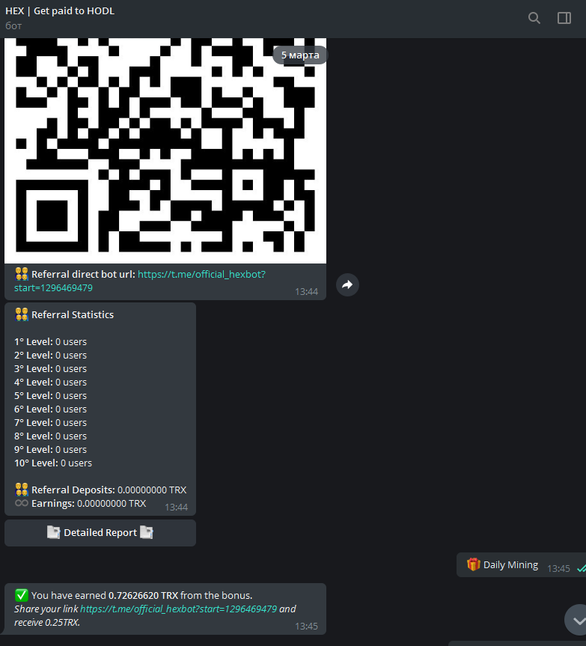Click the 10° Level users line
The image size is (586, 646).
pos(53,463)
